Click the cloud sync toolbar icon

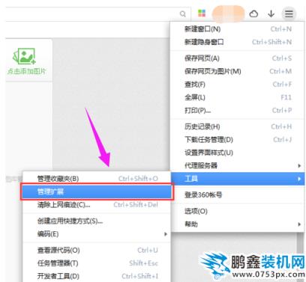253,13
